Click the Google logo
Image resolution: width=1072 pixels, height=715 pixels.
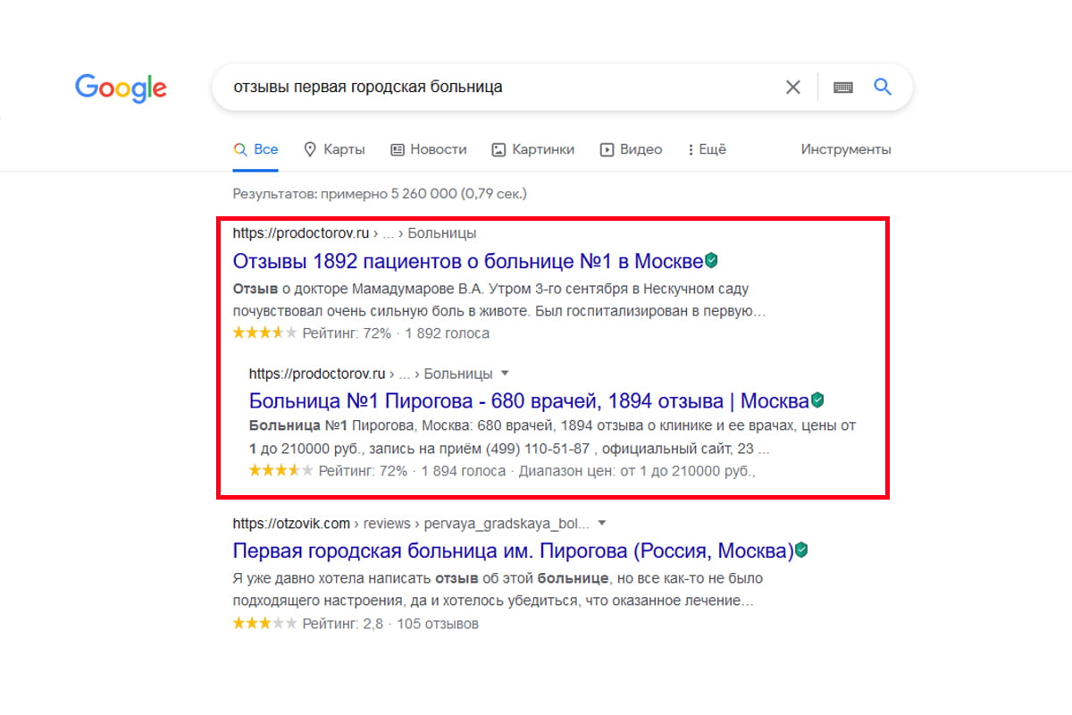[x=121, y=88]
